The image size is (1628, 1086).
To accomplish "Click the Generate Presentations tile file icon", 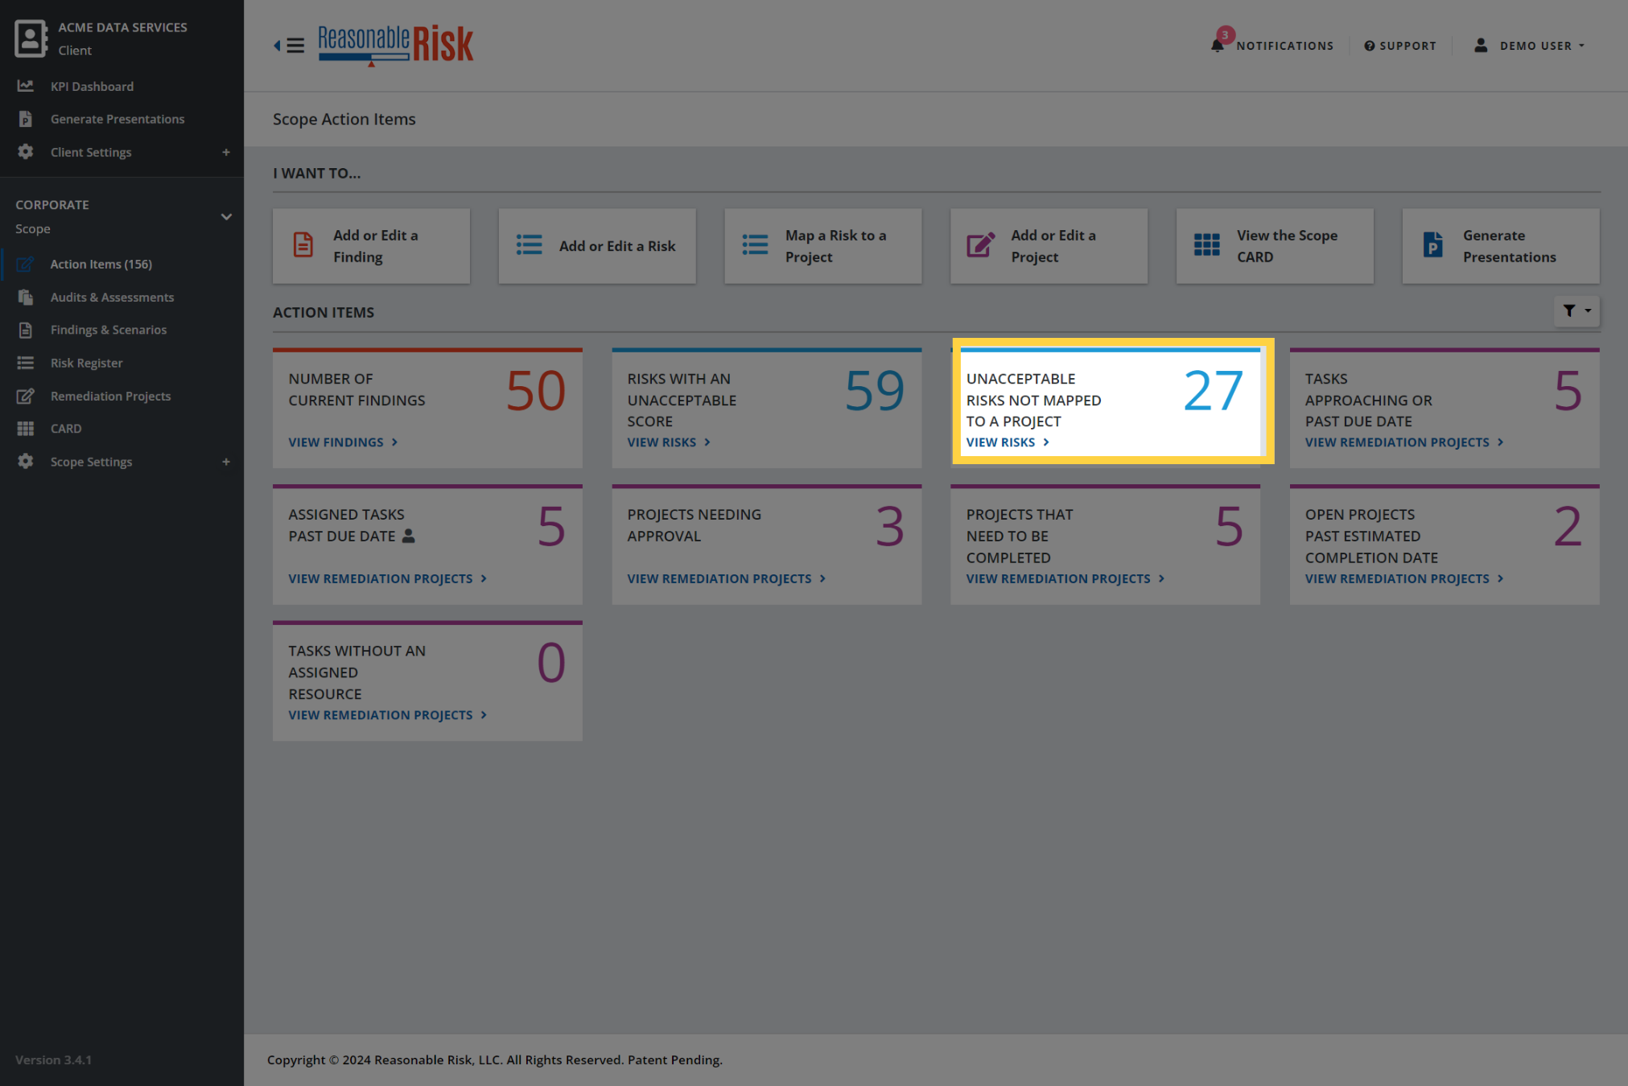I will coord(1432,245).
